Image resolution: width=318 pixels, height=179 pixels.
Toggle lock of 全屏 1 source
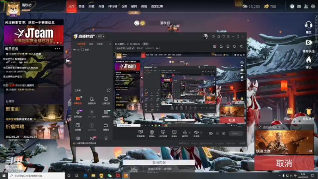click(x=78, y=49)
